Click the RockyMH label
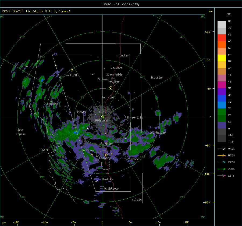Viewport: 242px width, 226px height. 71,75
